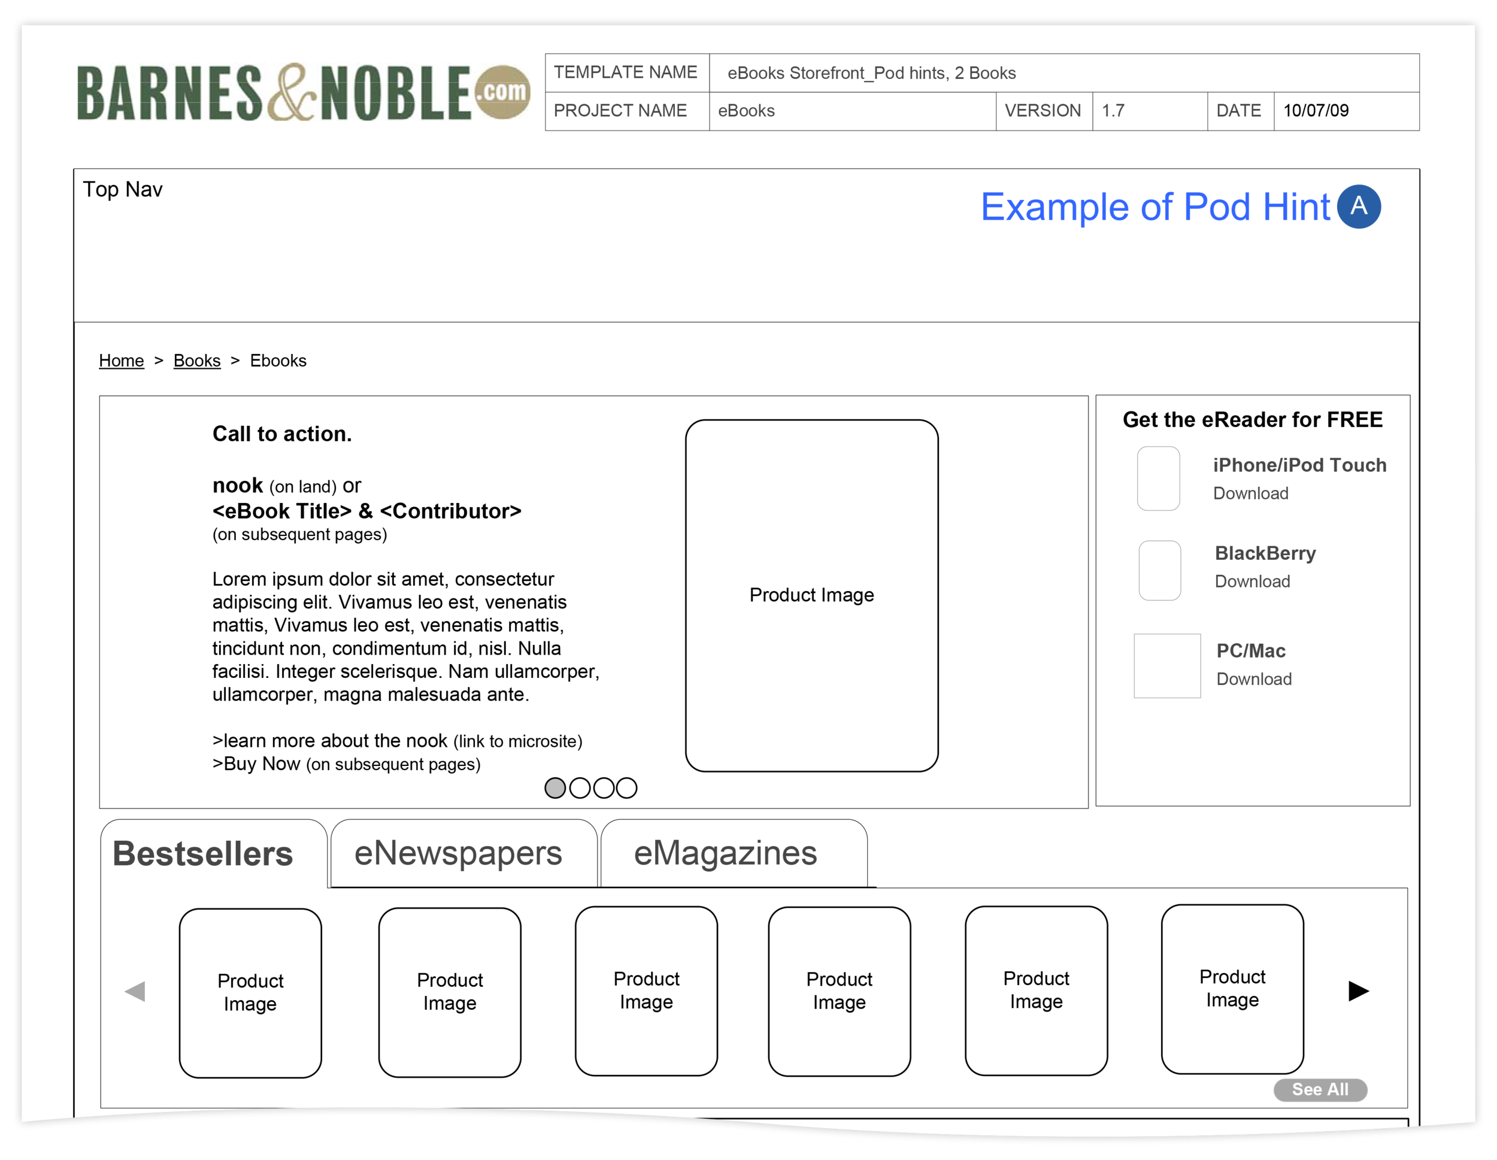1497x1160 pixels.
Task: Click the carousel next arrow
Action: click(1359, 991)
